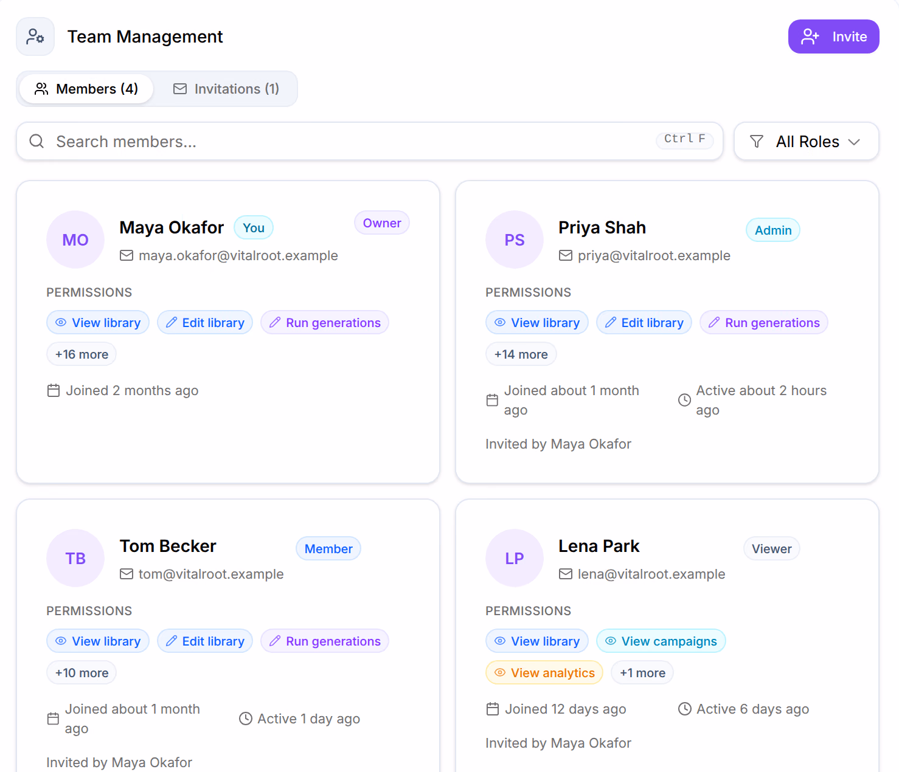Click the Team Management user-settings icon
The width and height of the screenshot is (899, 772).
point(35,36)
